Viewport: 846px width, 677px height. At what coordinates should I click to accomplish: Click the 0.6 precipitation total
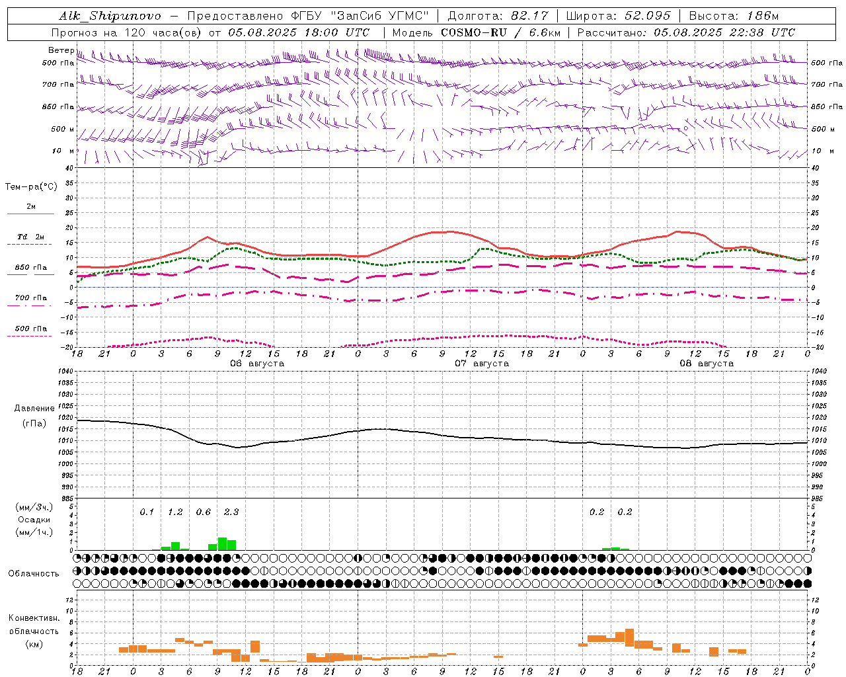pos(204,512)
